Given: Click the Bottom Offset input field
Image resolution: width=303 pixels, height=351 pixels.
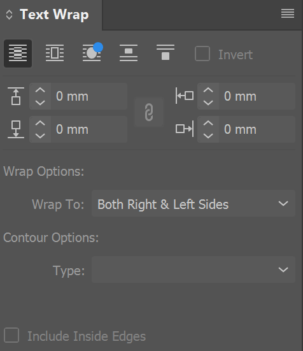Looking at the screenshot, I should click(89, 129).
